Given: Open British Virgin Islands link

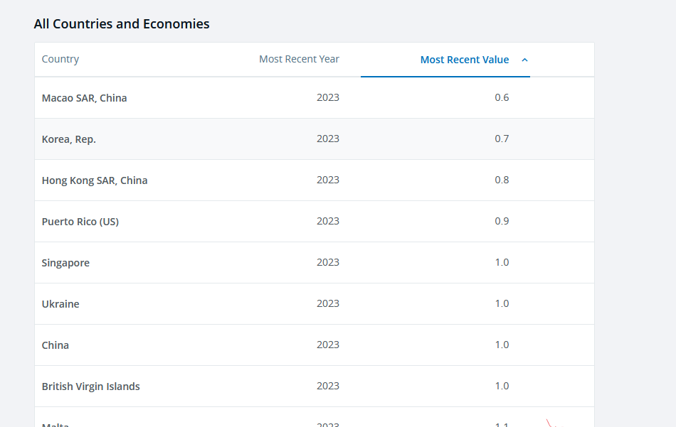Looking at the screenshot, I should (90, 387).
